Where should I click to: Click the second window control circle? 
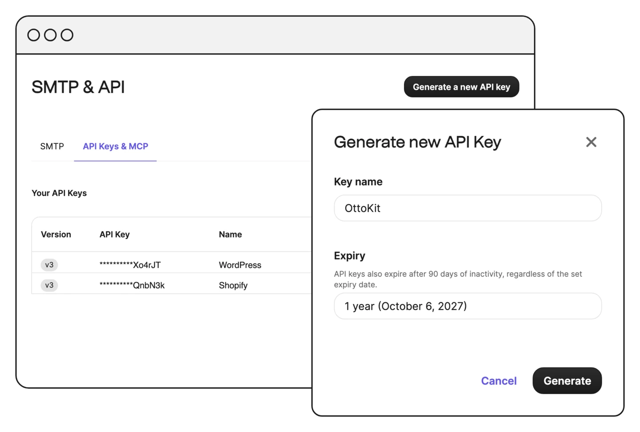click(x=50, y=35)
